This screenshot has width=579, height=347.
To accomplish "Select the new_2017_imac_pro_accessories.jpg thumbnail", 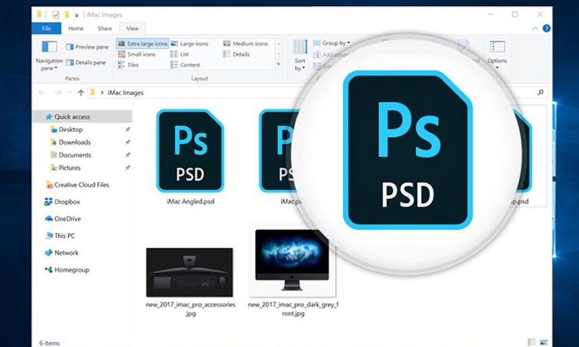I will coord(189,272).
